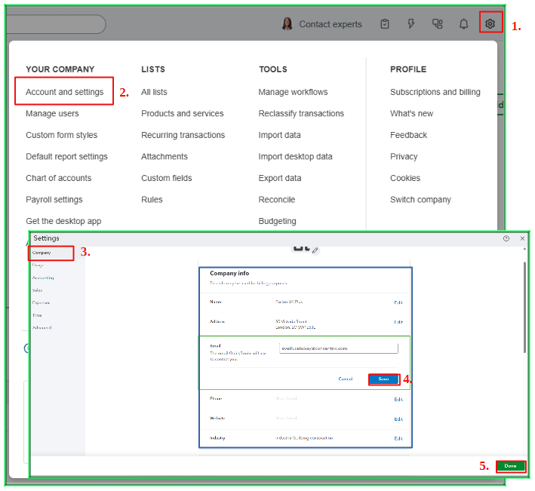
Task: Open the clipboard tasks icon
Action: point(385,24)
